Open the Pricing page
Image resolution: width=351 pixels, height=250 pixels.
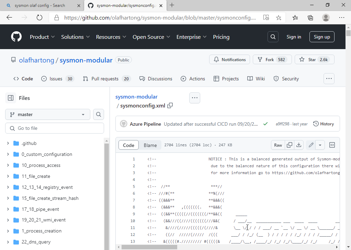pos(221,37)
